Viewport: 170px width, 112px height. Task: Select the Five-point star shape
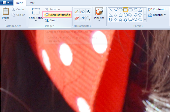pos(120,20)
